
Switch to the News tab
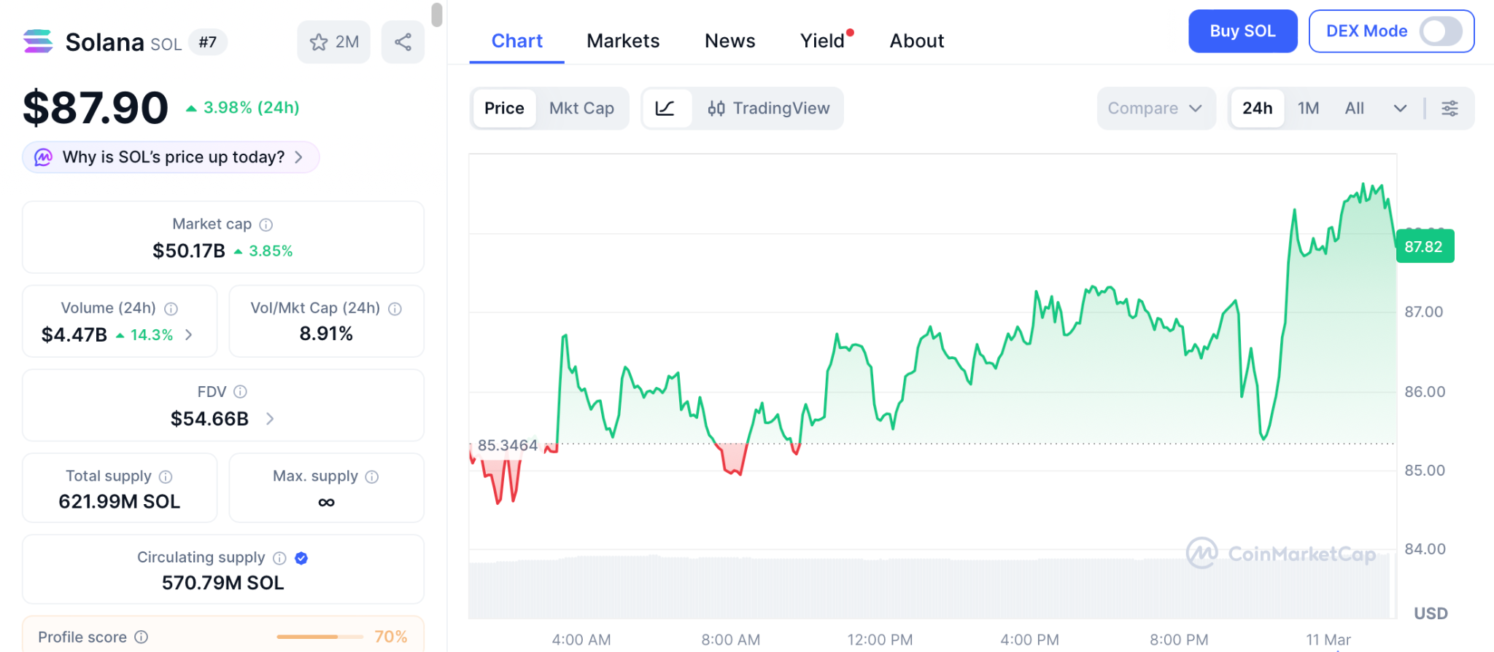click(729, 41)
